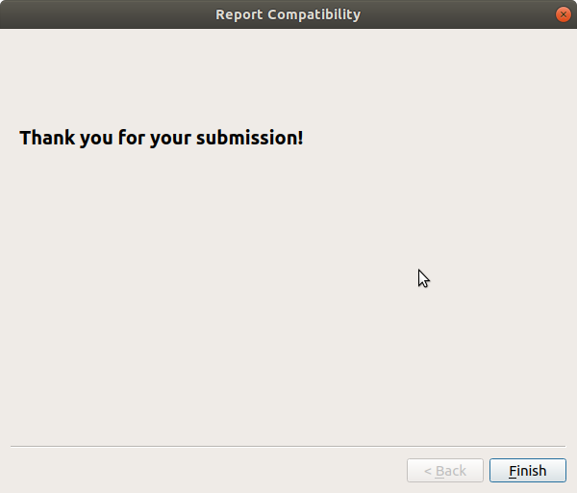Go to previous page with Back
The width and height of the screenshot is (577, 493).
point(445,471)
